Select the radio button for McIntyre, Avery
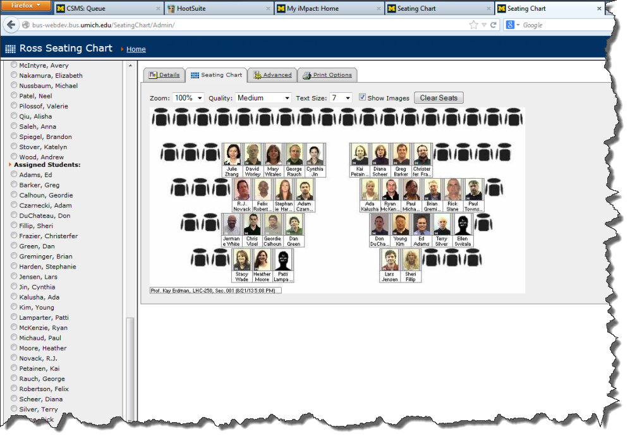This screenshot has height=436, width=630. (13, 65)
